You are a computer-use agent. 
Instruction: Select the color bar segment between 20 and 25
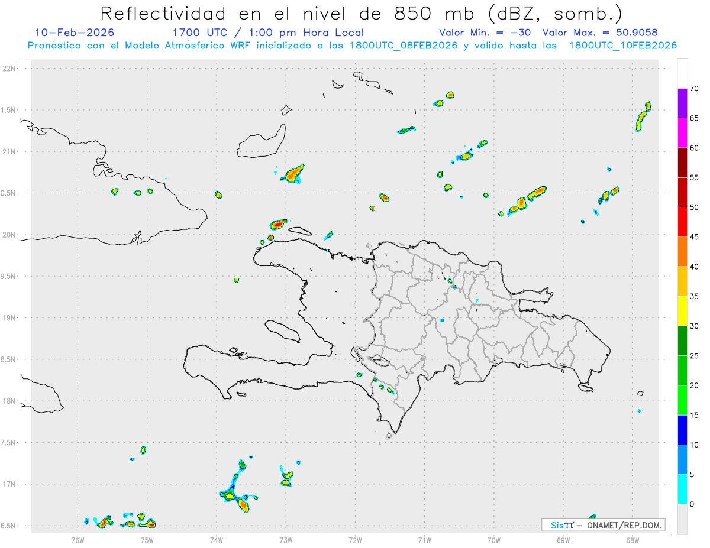[682, 370]
